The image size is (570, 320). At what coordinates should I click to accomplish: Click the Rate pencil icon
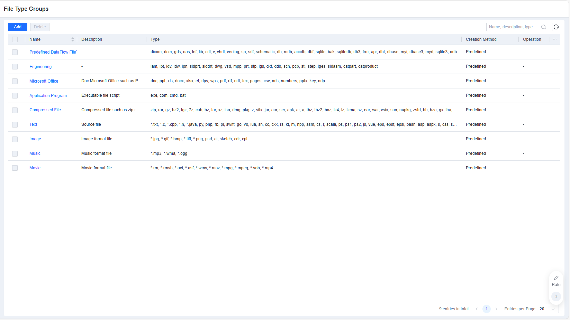pyautogui.click(x=556, y=278)
